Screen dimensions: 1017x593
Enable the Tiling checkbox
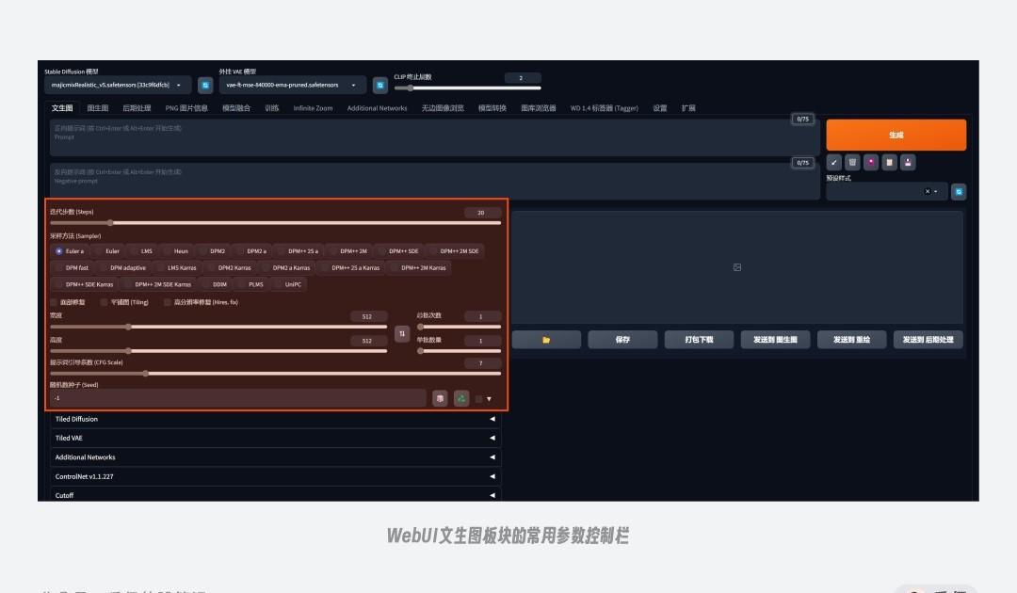coord(104,302)
